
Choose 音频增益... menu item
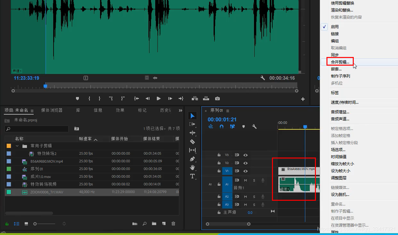point(340,112)
